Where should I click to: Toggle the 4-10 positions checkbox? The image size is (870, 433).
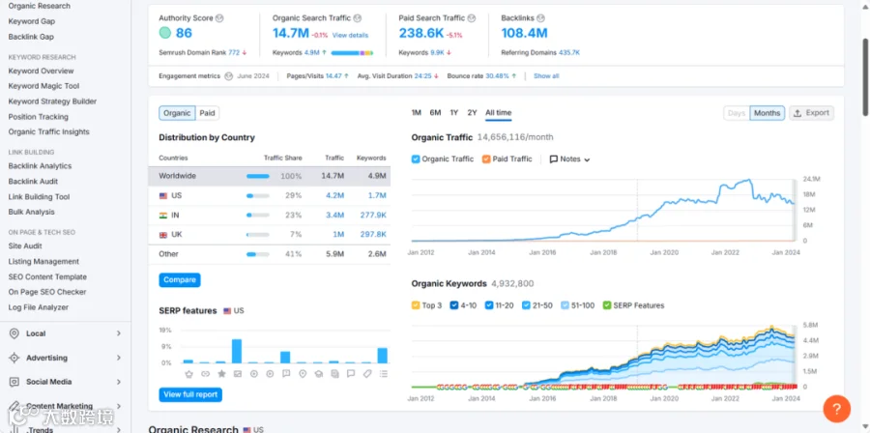click(x=453, y=305)
